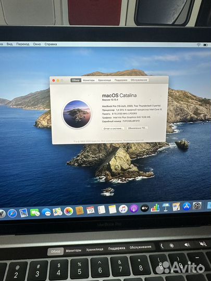This screenshot has height=281, width=211.
Task: Click the round Catalina island image
Action: tap(77, 114)
